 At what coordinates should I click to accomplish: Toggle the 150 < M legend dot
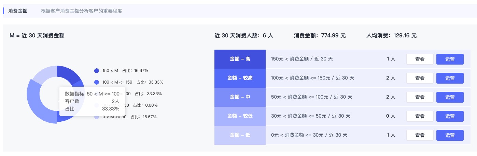point(96,71)
